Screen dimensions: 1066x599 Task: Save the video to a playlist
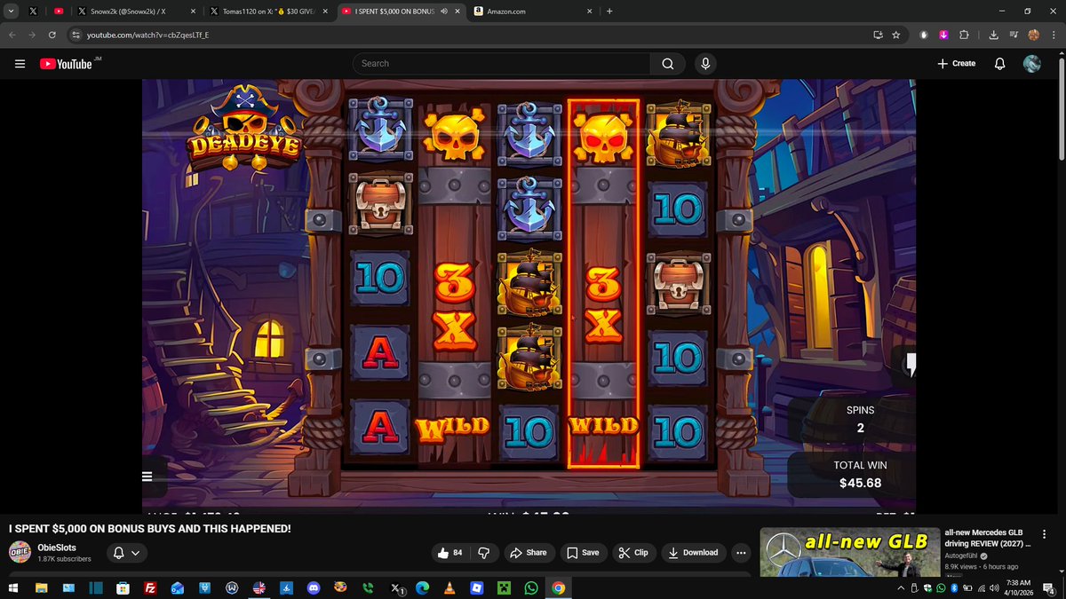[583, 552]
